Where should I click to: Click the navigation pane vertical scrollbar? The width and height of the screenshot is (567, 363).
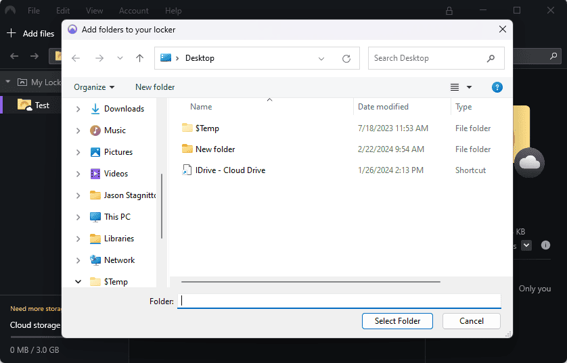coord(162,206)
